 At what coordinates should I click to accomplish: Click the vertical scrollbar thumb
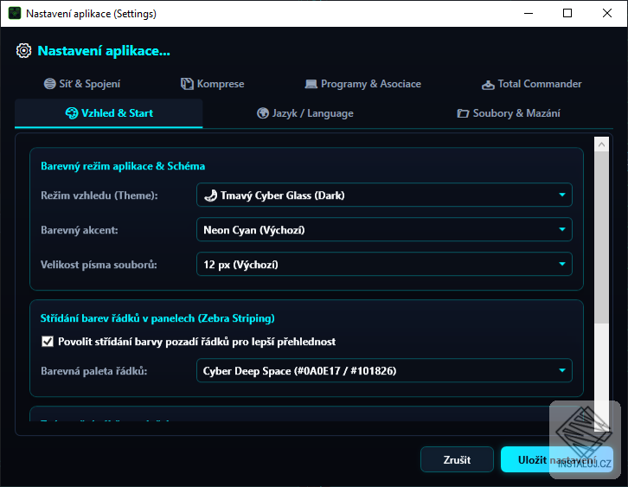pyautogui.click(x=601, y=237)
